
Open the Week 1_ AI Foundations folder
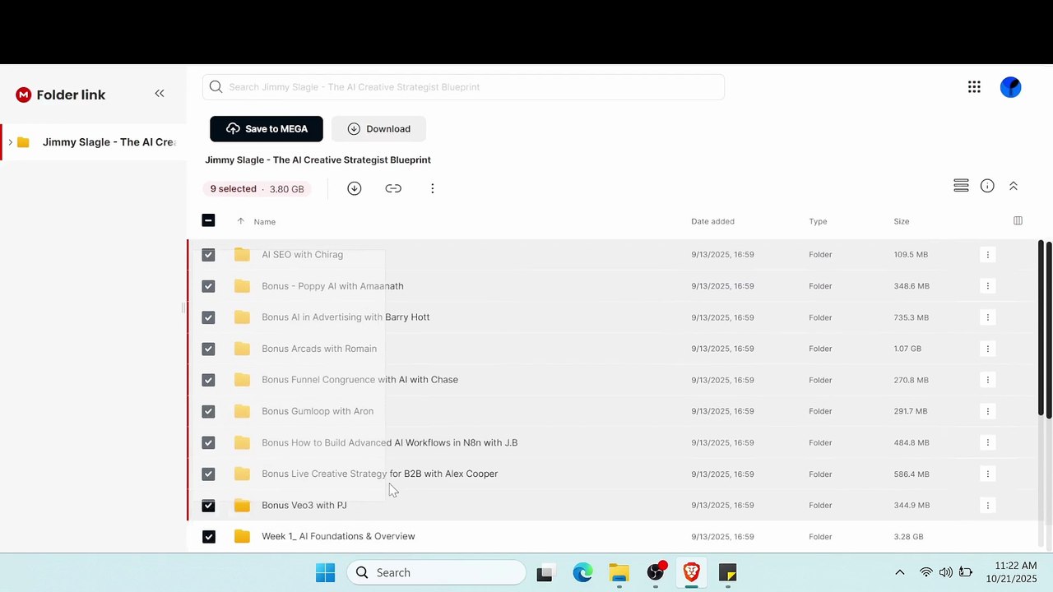(338, 536)
